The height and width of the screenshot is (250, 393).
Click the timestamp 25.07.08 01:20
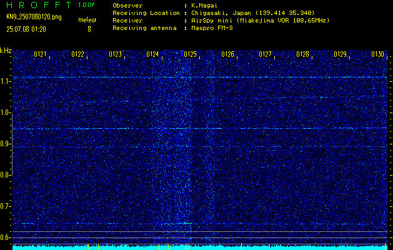(26, 29)
